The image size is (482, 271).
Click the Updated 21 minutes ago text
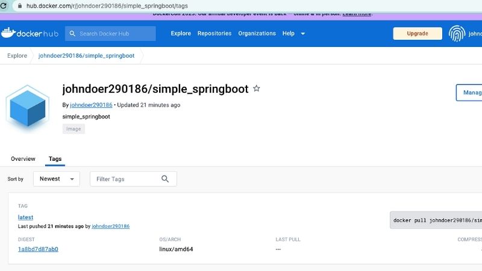[148, 105]
